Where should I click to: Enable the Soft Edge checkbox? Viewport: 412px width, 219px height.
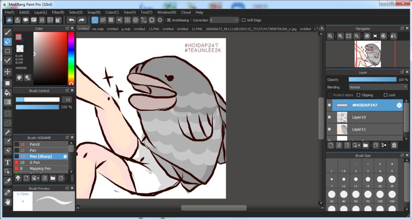(x=243, y=20)
